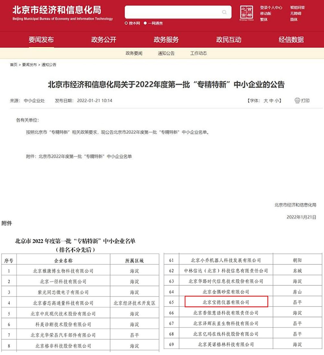Switch to the 通知公告 sub-tab
This screenshot has width=324, height=355.
166,53
